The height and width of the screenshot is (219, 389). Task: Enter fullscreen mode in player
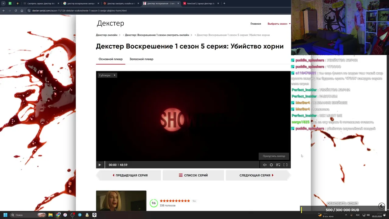point(285,165)
